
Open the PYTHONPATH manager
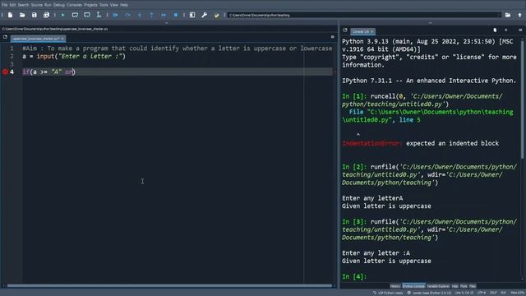pos(217,15)
